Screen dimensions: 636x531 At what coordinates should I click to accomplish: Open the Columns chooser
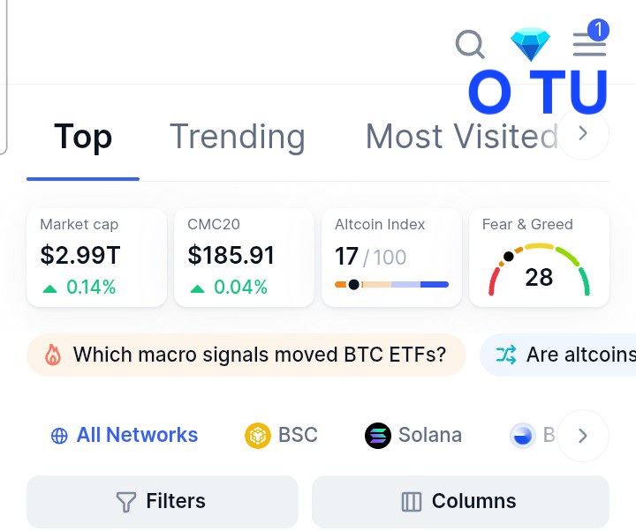click(x=460, y=502)
